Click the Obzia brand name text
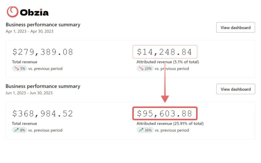This screenshot has height=163, width=261. click(x=34, y=13)
